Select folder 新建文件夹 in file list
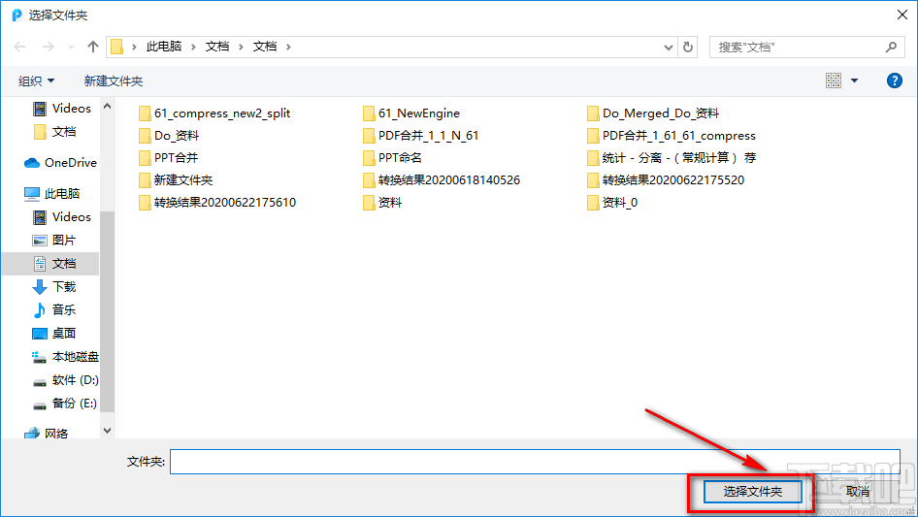This screenshot has height=517, width=918. 176,180
